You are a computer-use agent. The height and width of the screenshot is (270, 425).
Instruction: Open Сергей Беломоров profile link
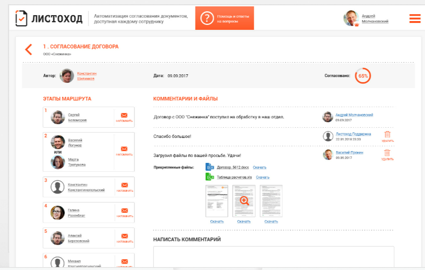(77, 117)
